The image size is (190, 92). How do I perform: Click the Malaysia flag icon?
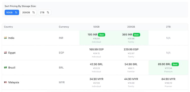[5, 82]
